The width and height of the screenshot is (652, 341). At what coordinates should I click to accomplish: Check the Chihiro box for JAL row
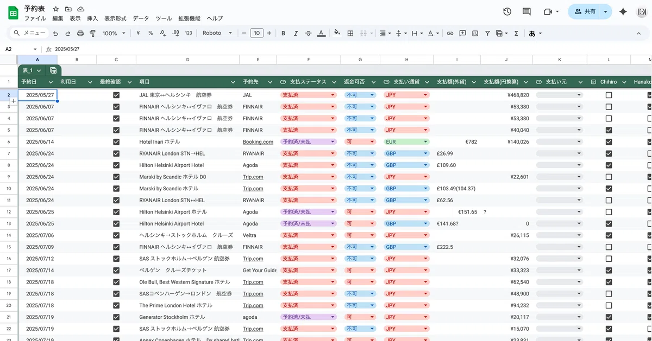point(609,95)
